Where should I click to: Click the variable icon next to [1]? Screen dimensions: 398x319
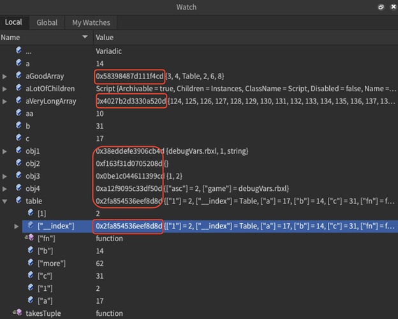(31, 212)
